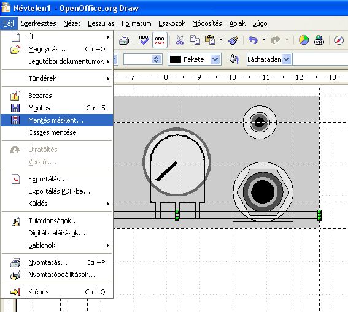Click the open folder icon beside Megnyitás

(15, 49)
